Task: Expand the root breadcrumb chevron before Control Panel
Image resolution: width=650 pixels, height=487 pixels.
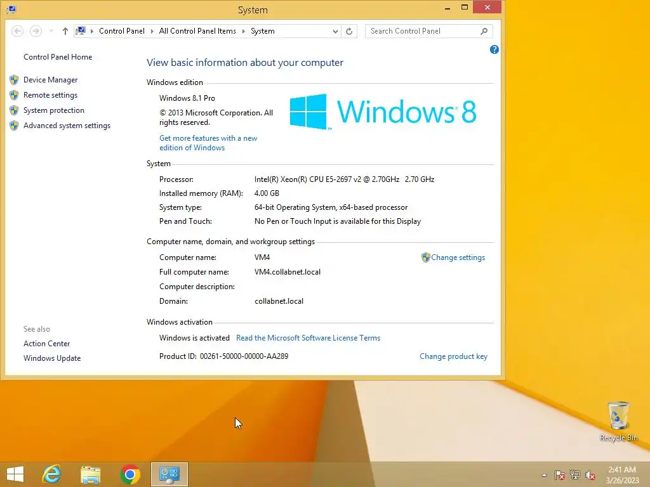Action: coord(91,31)
